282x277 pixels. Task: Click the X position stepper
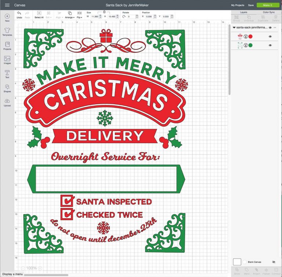point(155,17)
